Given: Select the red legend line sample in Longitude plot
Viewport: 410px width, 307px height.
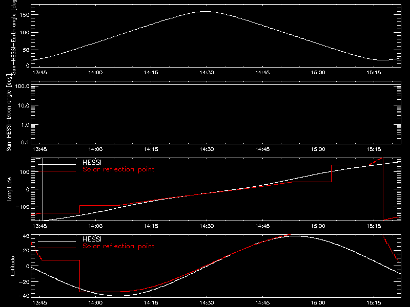Looking at the screenshot, I should pos(57,171).
